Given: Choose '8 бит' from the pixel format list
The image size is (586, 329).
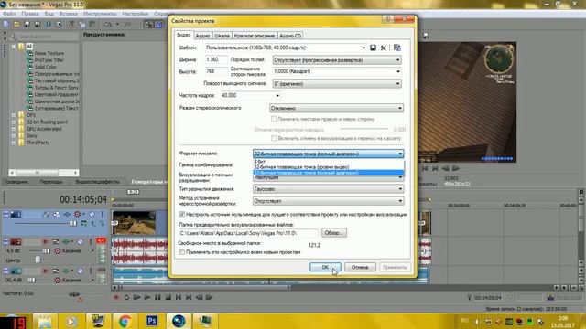Looking at the screenshot, I should [329, 162].
